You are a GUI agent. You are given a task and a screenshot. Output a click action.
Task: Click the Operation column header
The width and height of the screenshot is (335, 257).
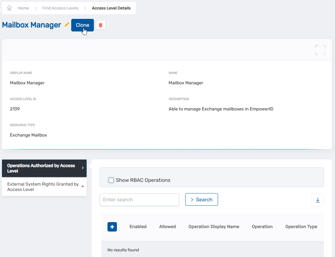point(262,227)
